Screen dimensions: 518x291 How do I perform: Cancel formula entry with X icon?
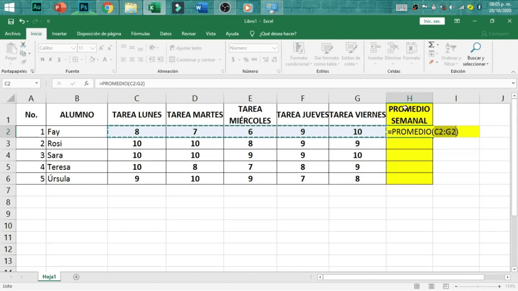pyautogui.click(x=59, y=84)
